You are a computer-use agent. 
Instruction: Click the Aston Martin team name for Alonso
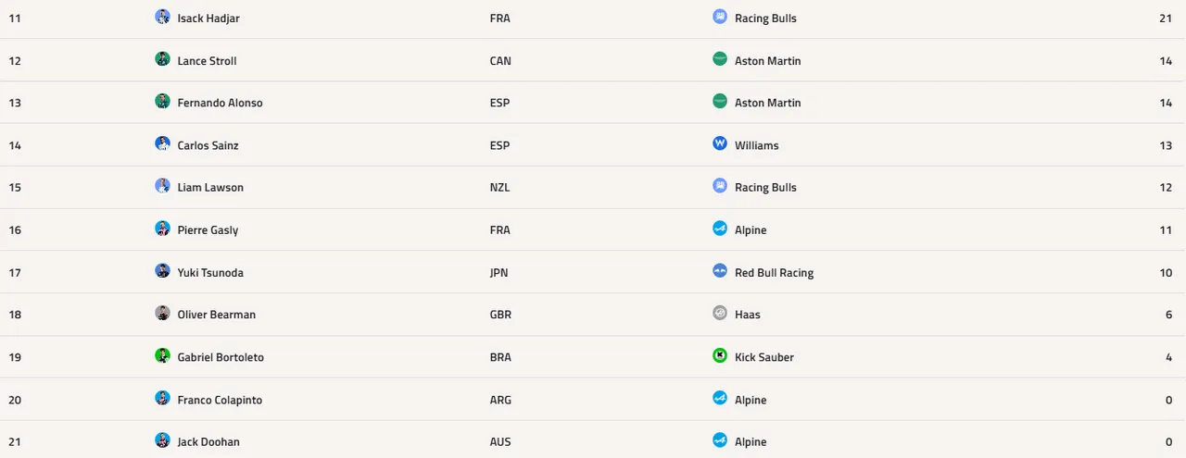(768, 103)
